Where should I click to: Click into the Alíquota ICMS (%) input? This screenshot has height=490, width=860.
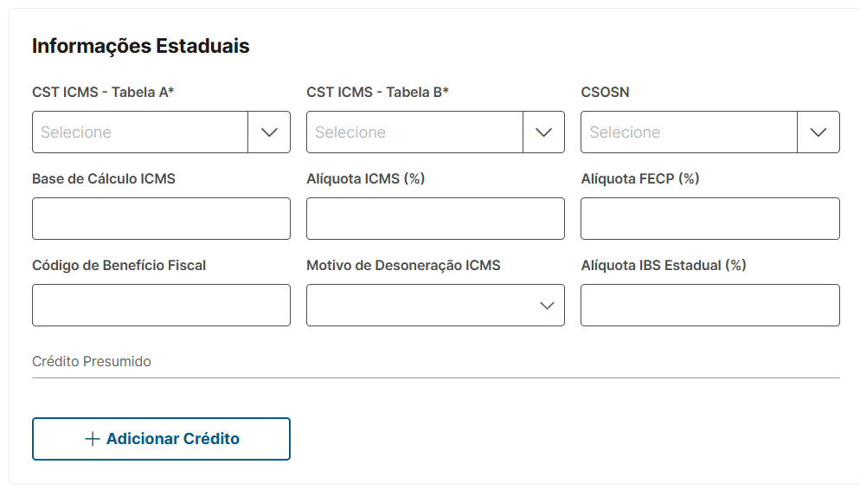435,219
